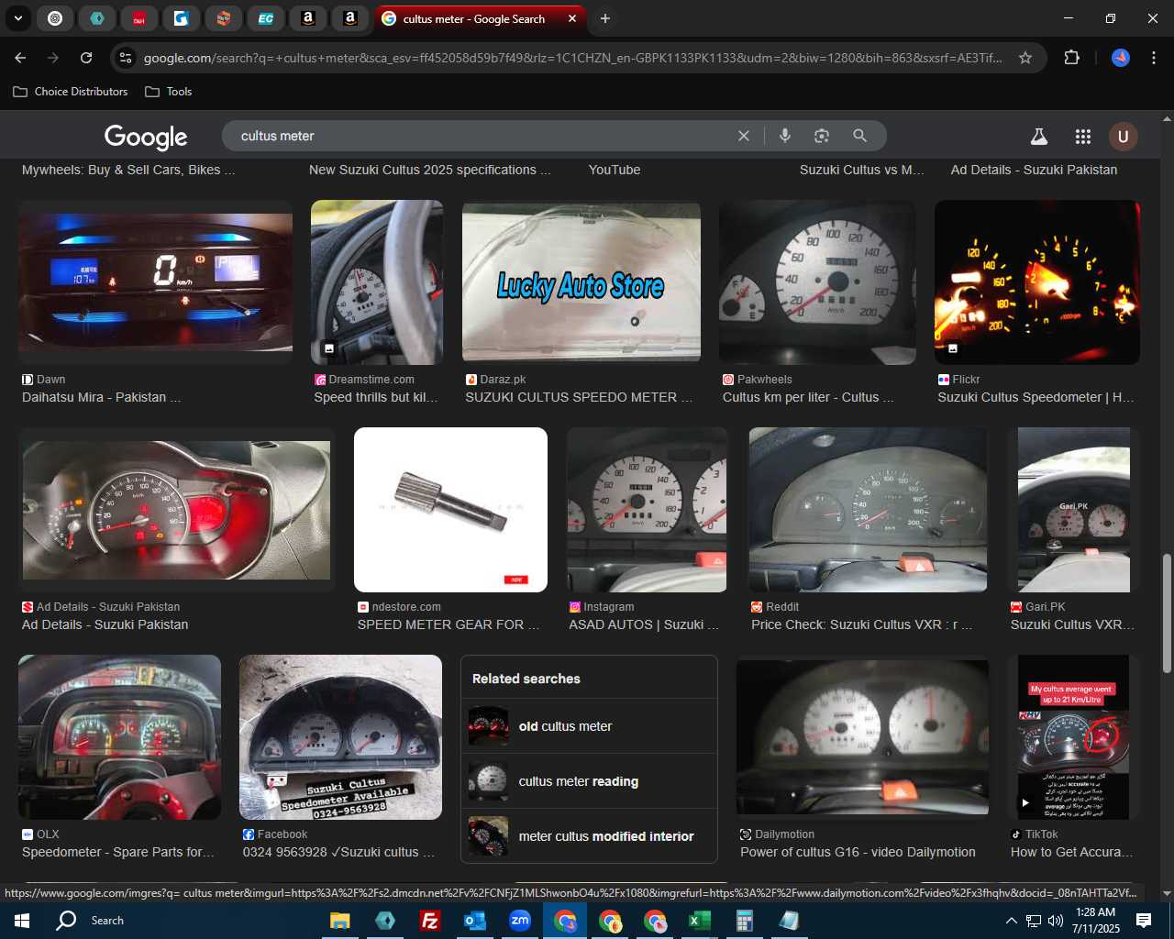Open Excel from the taskbar
This screenshot has height=939, width=1174.
click(x=699, y=921)
